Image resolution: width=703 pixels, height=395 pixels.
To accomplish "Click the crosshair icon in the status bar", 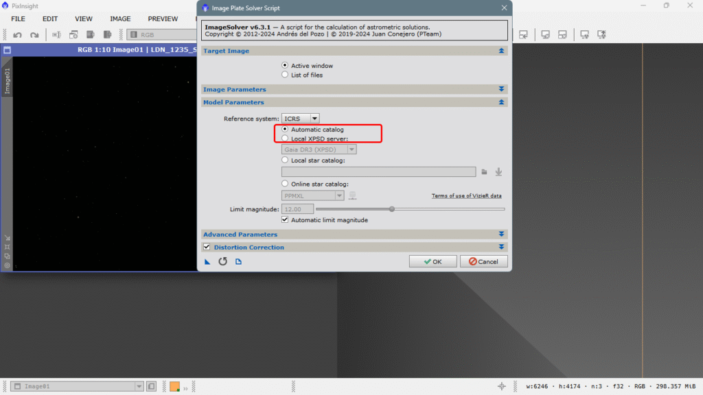I will [x=502, y=386].
